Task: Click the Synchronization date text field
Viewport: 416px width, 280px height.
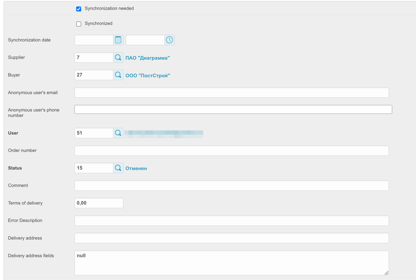Action: (x=94, y=40)
